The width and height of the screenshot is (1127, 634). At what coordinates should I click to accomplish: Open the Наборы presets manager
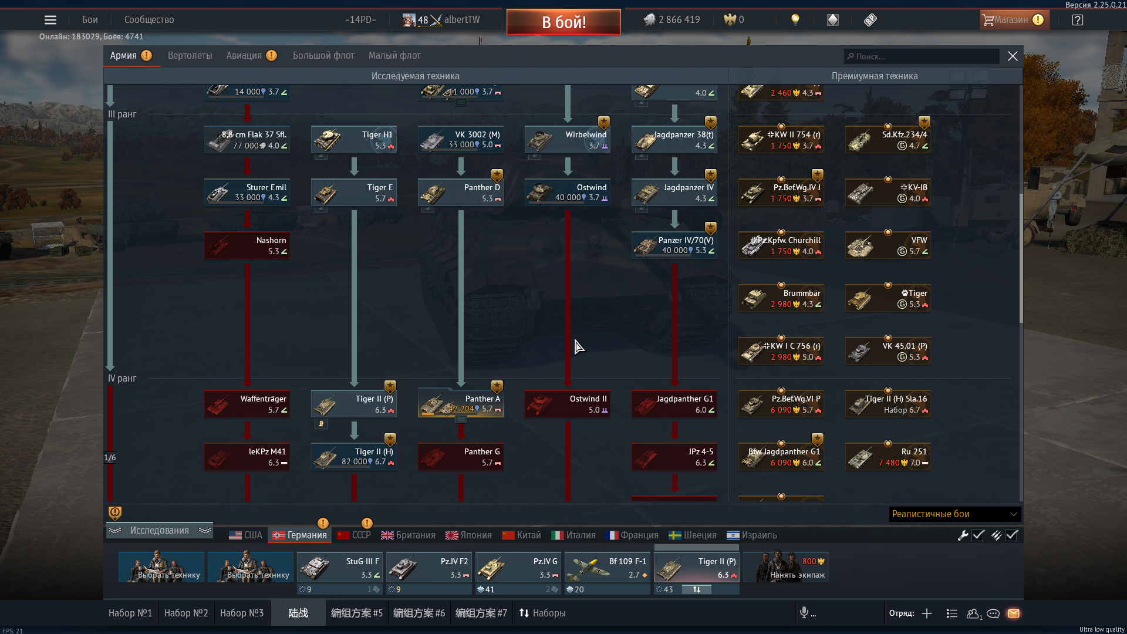[x=542, y=613]
